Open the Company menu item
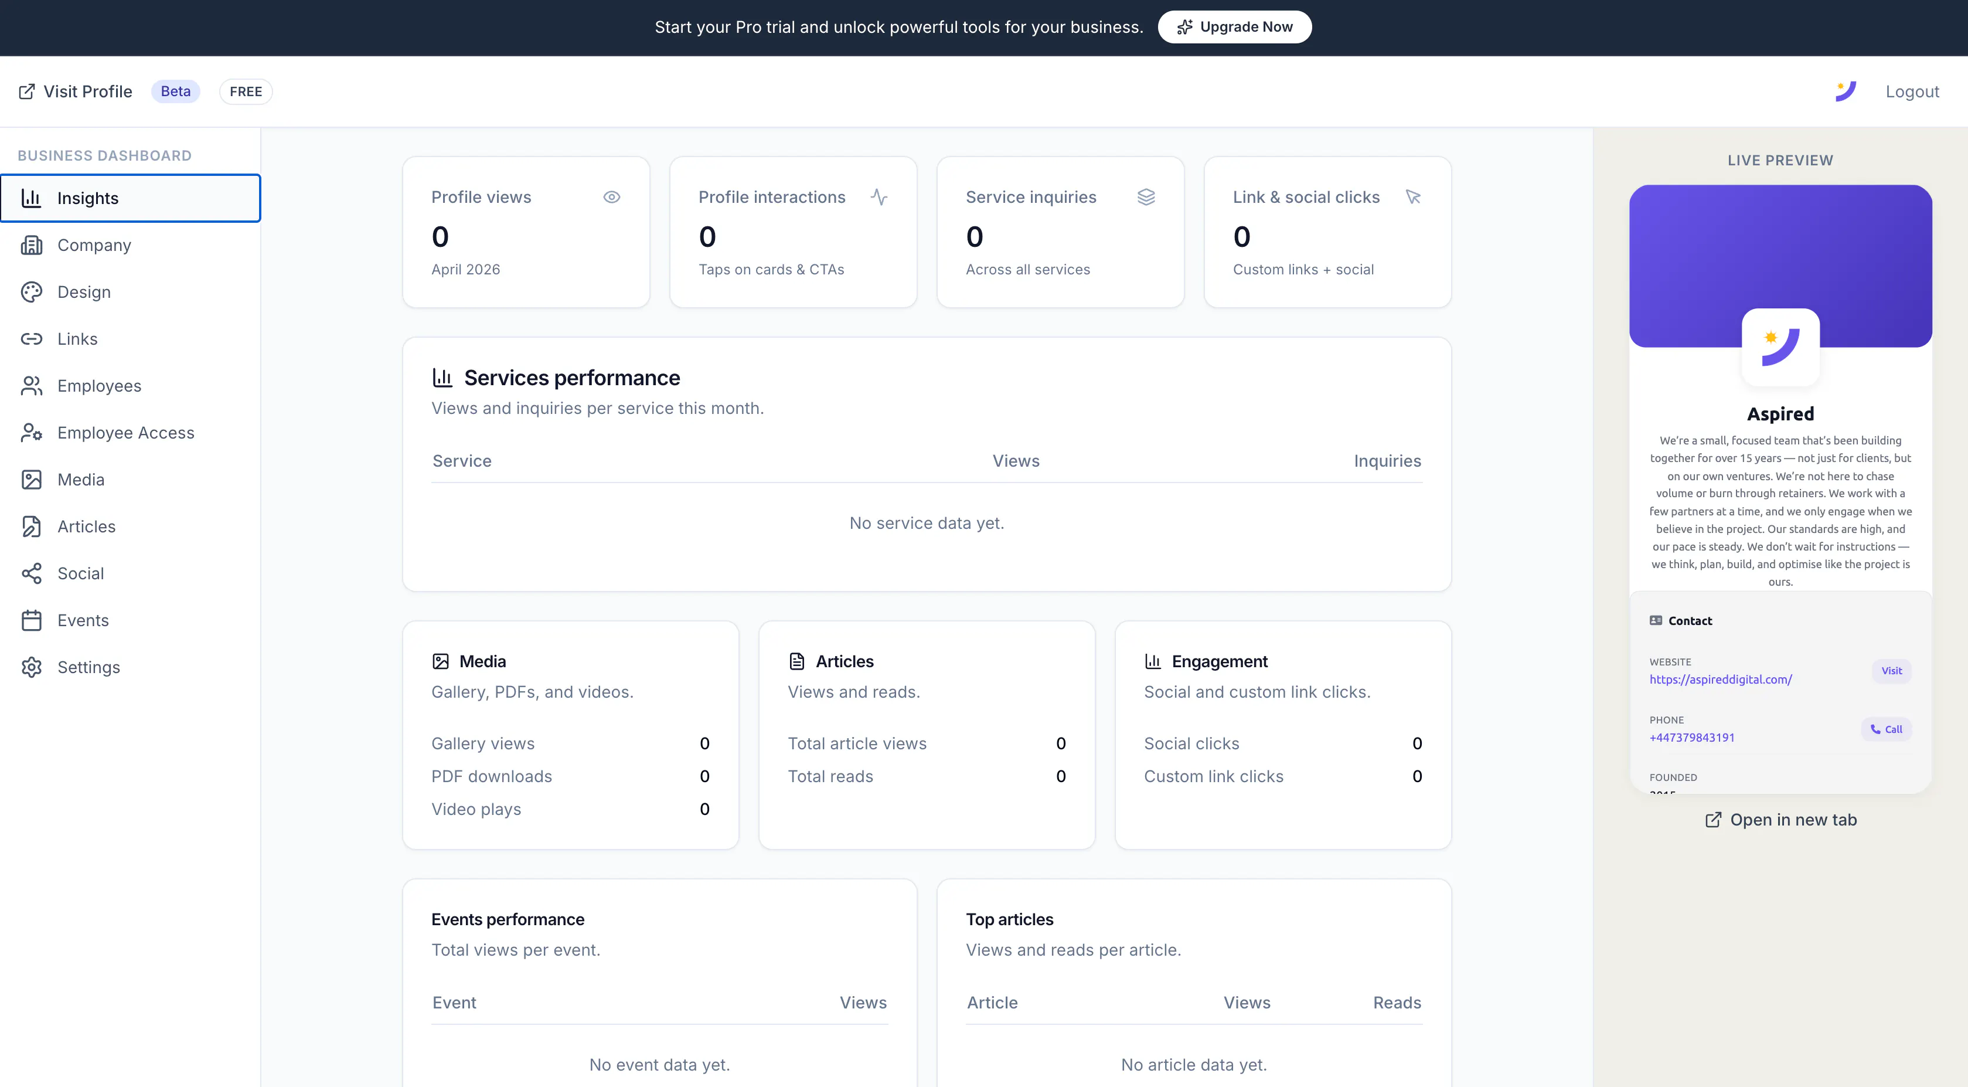 click(x=131, y=246)
